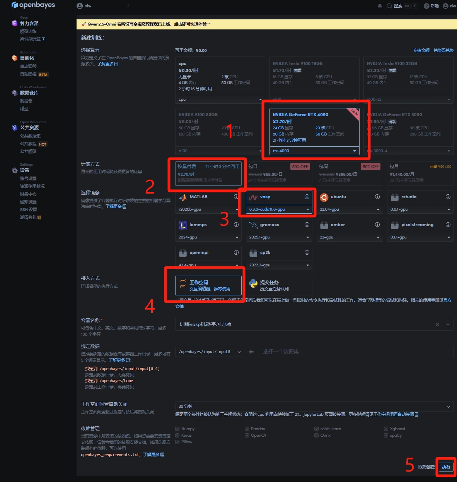Open 模型训练 in the sidebar
Viewport: 457px width, 482px height.
coord(28,31)
